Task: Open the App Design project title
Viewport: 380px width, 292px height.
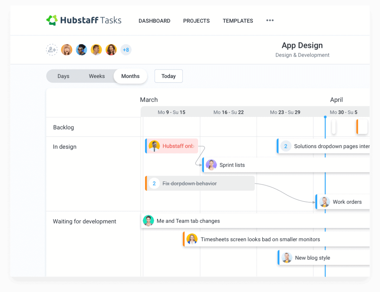Action: coord(302,45)
